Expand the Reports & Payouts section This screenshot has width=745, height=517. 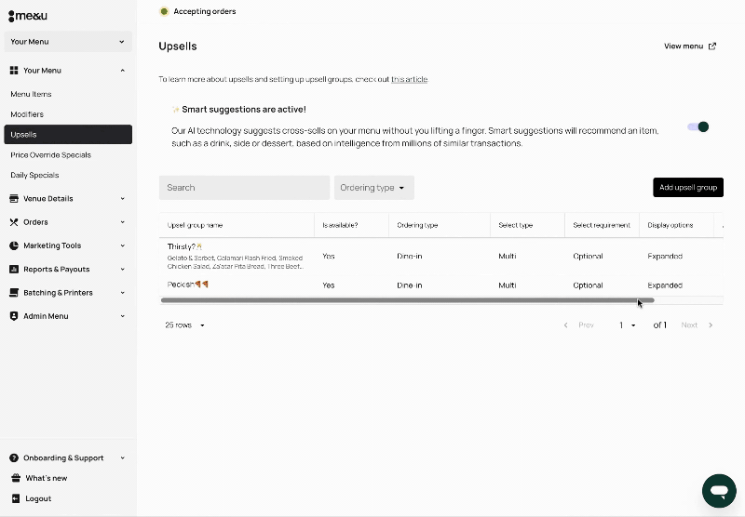pos(68,269)
